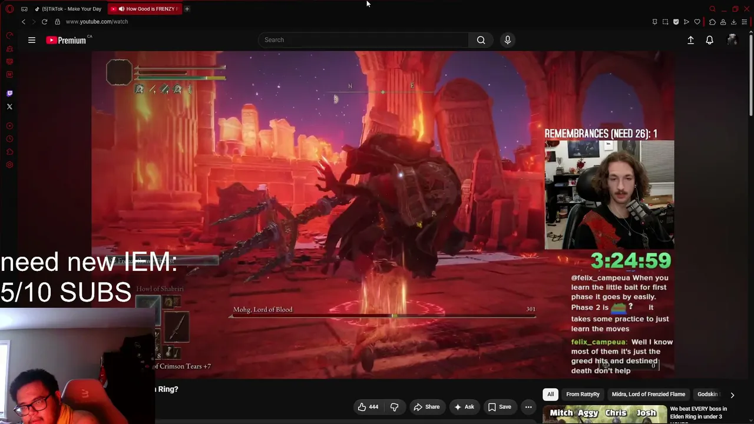Open the YouTube Create upload icon

[690, 40]
